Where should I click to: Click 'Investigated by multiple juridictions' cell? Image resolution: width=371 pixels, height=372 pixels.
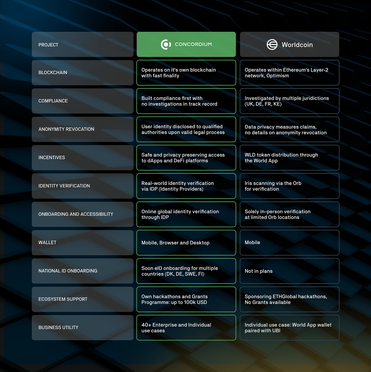coord(289,101)
